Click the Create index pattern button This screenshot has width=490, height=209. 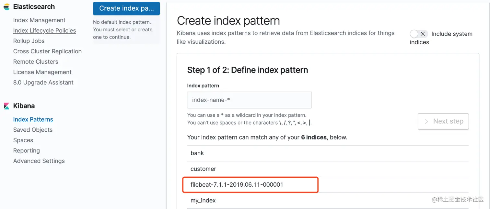point(126,8)
